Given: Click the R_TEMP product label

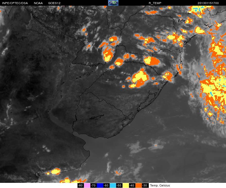Looking at the screenshot, I should coord(155,3).
